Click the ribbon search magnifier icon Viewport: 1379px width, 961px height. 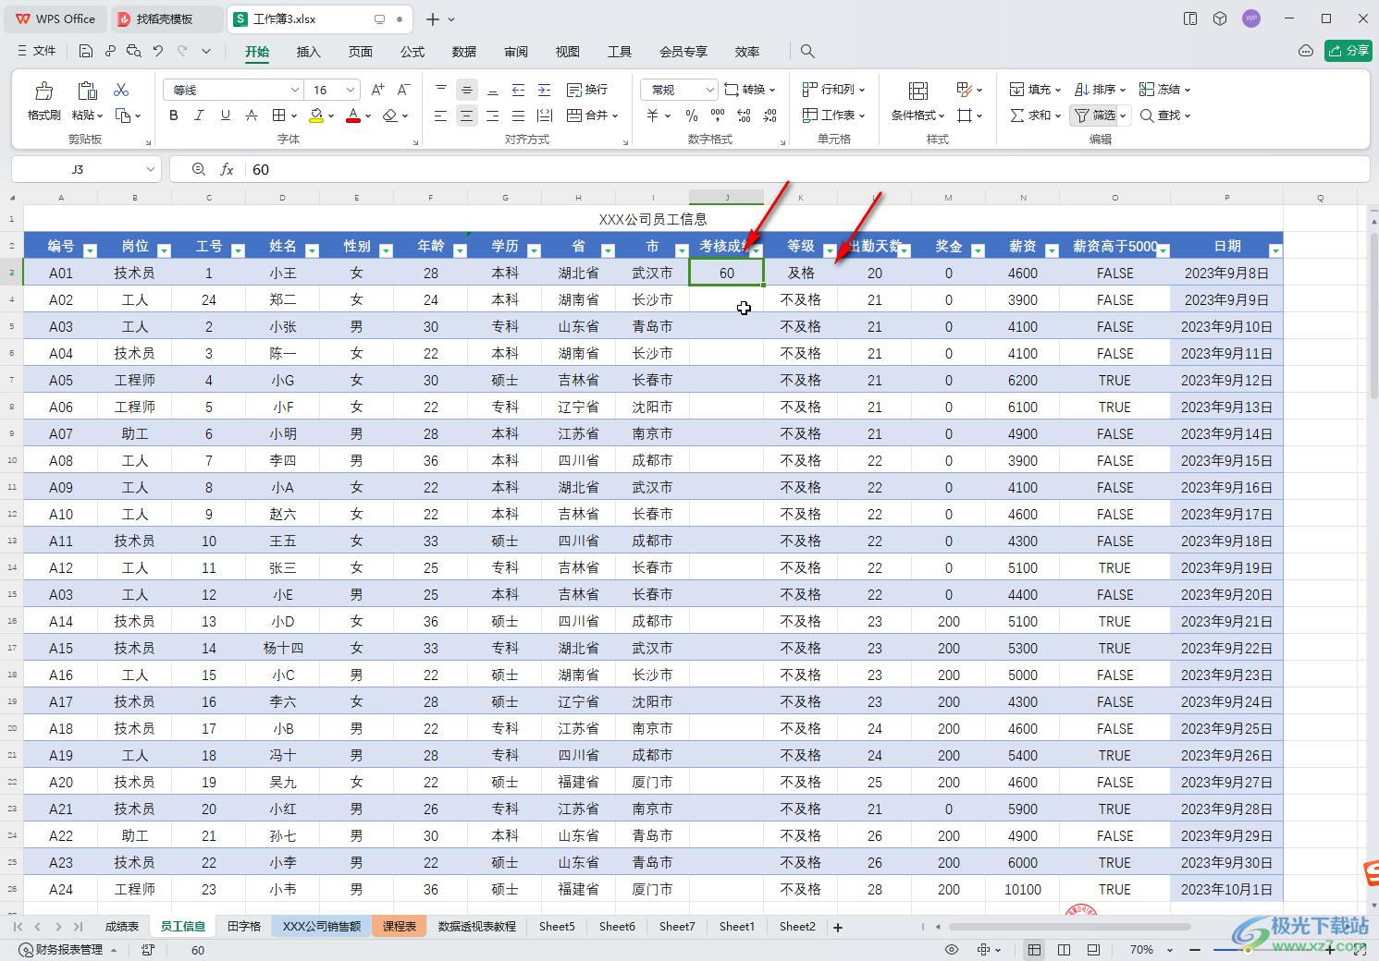(x=807, y=52)
